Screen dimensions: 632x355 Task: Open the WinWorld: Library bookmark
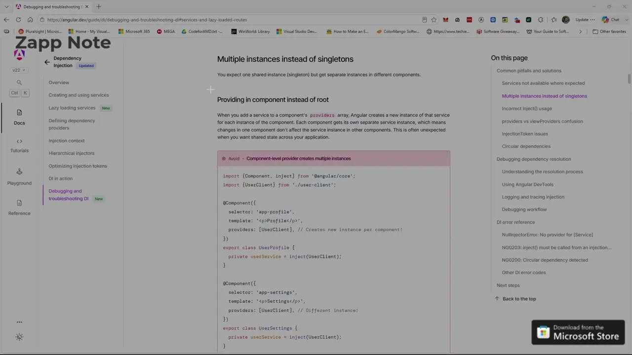[250, 32]
